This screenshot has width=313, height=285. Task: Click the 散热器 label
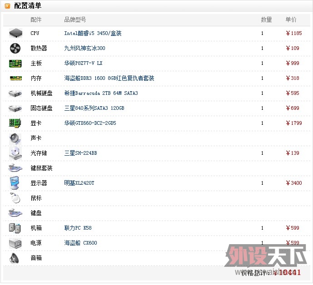pos(39,48)
